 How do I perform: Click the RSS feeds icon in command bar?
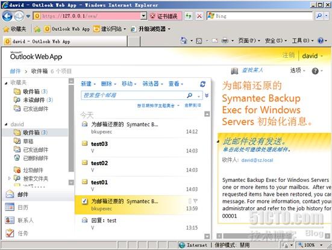(199, 40)
